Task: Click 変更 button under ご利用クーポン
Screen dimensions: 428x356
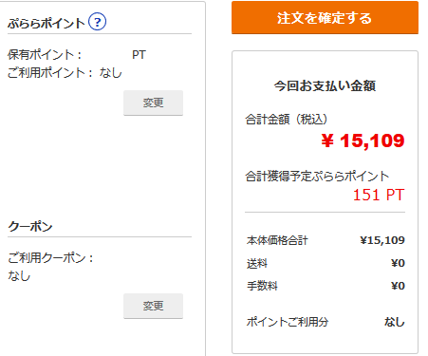Action: coord(153,306)
